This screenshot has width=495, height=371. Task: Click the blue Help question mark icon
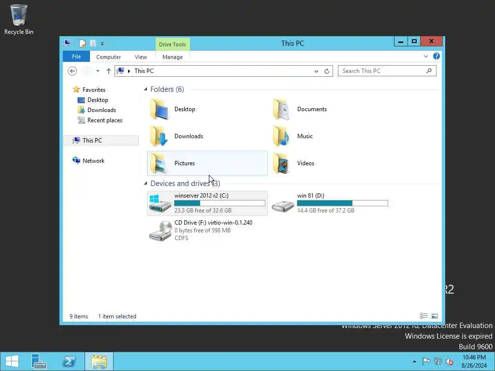click(437, 56)
